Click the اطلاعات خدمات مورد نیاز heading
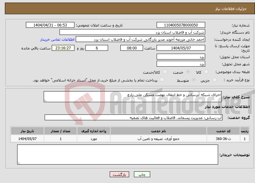 point(227,107)
